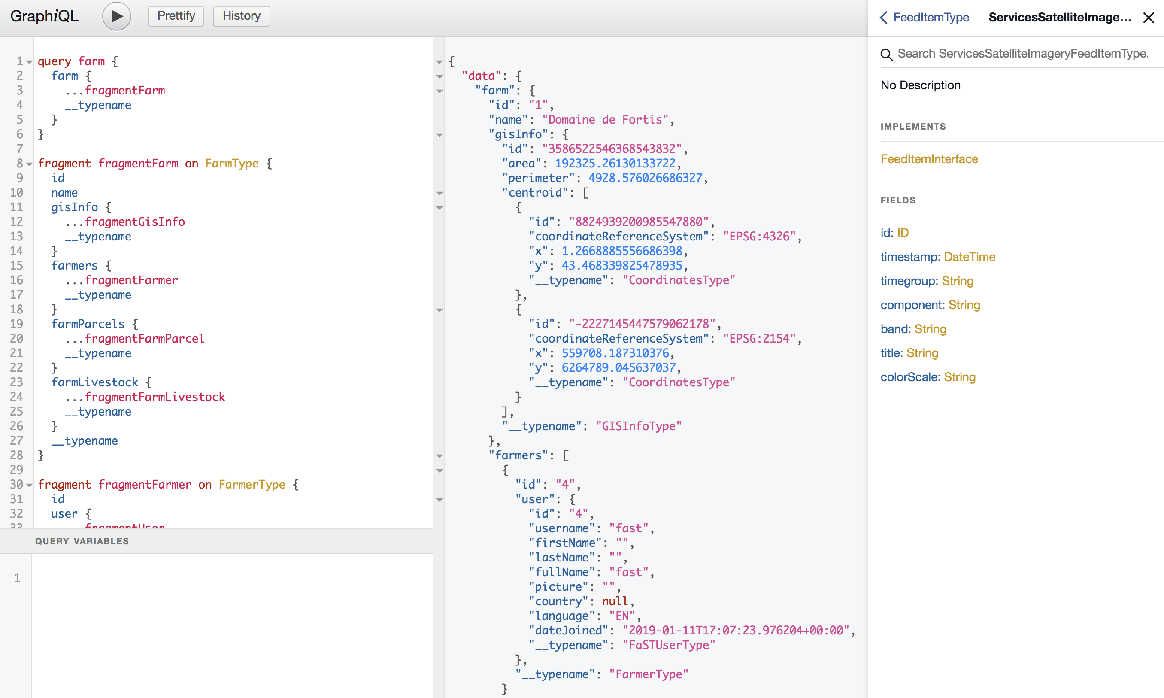1164x698 pixels.
Task: Open the DateTime type of timestamp
Action: point(969,257)
